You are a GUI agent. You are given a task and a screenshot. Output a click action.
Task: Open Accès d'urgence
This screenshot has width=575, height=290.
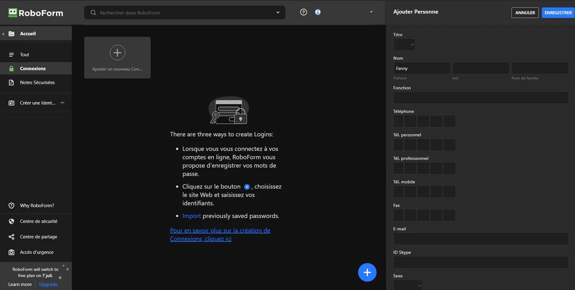pyautogui.click(x=36, y=252)
